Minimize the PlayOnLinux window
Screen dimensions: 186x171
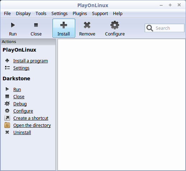161,5
